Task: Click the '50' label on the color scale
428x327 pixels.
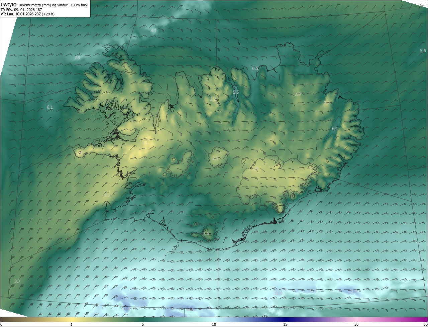Action: click(425, 325)
